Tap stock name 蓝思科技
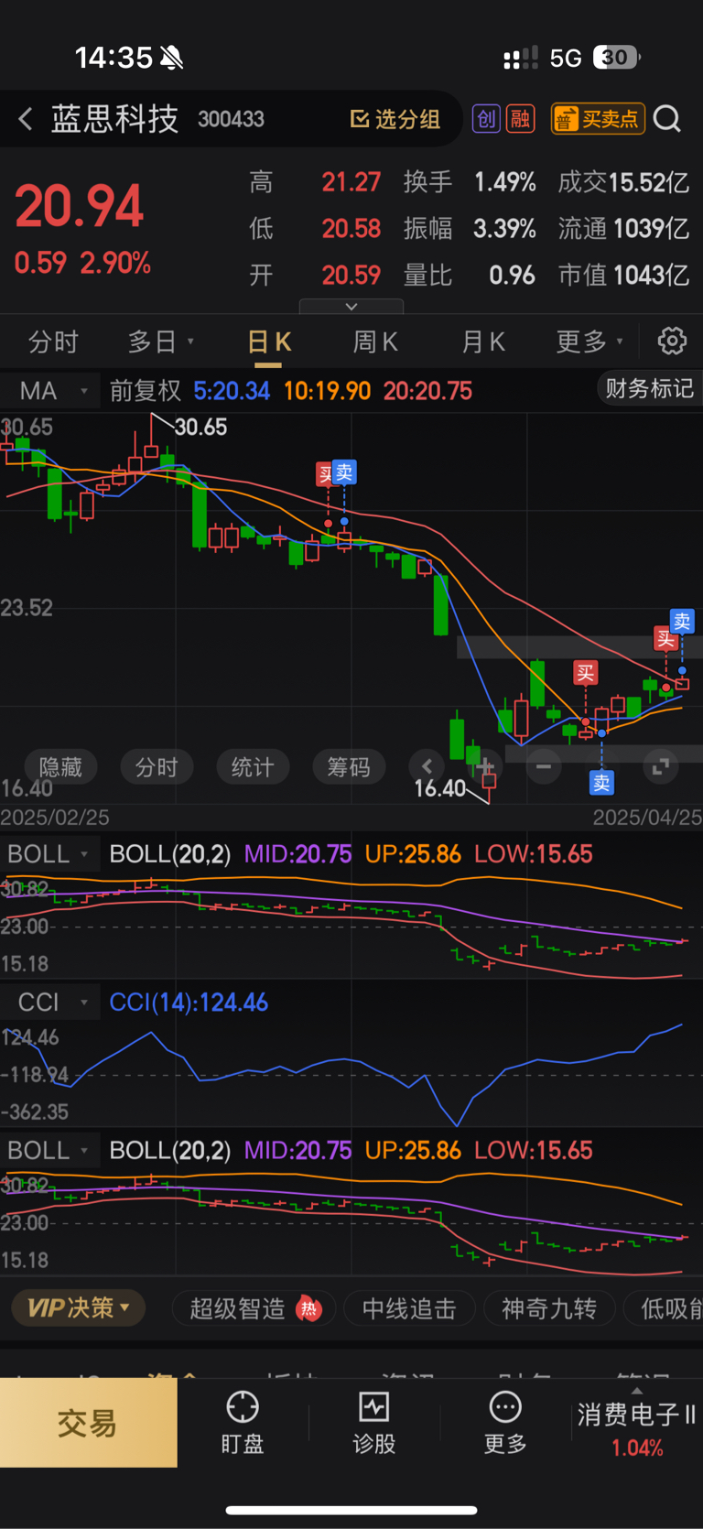 tap(114, 119)
